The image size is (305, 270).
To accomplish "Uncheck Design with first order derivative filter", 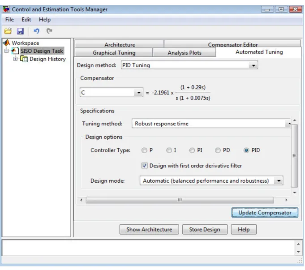I will (144, 166).
